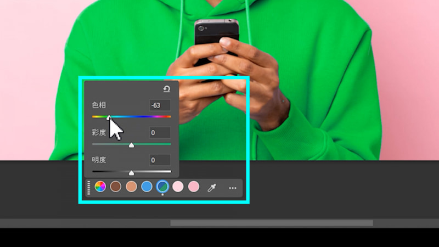439x247 pixels.
Task: Click the 明度 value input field
Action: coord(160,160)
